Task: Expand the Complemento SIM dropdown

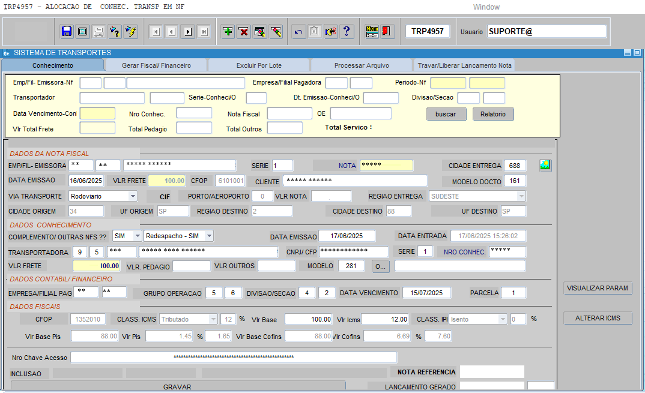Action: point(137,236)
